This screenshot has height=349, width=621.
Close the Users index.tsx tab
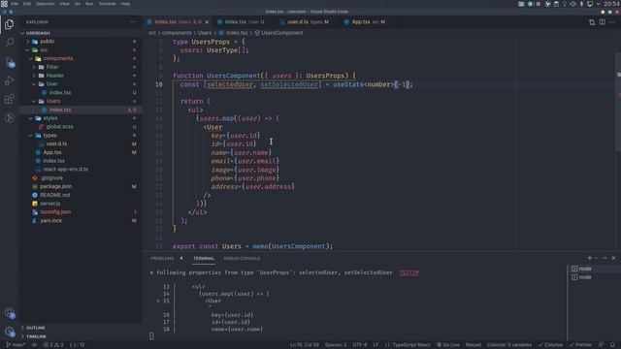coord(207,22)
